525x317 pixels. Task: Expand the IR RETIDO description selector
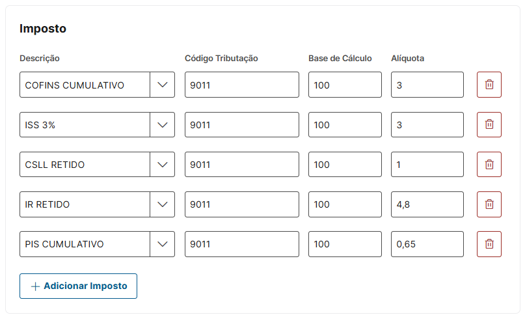tap(162, 204)
